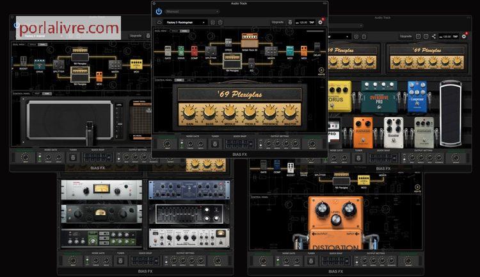480x277 pixels.
Task: Toggle the Noise Gate switch in front window
Action: 182,144
